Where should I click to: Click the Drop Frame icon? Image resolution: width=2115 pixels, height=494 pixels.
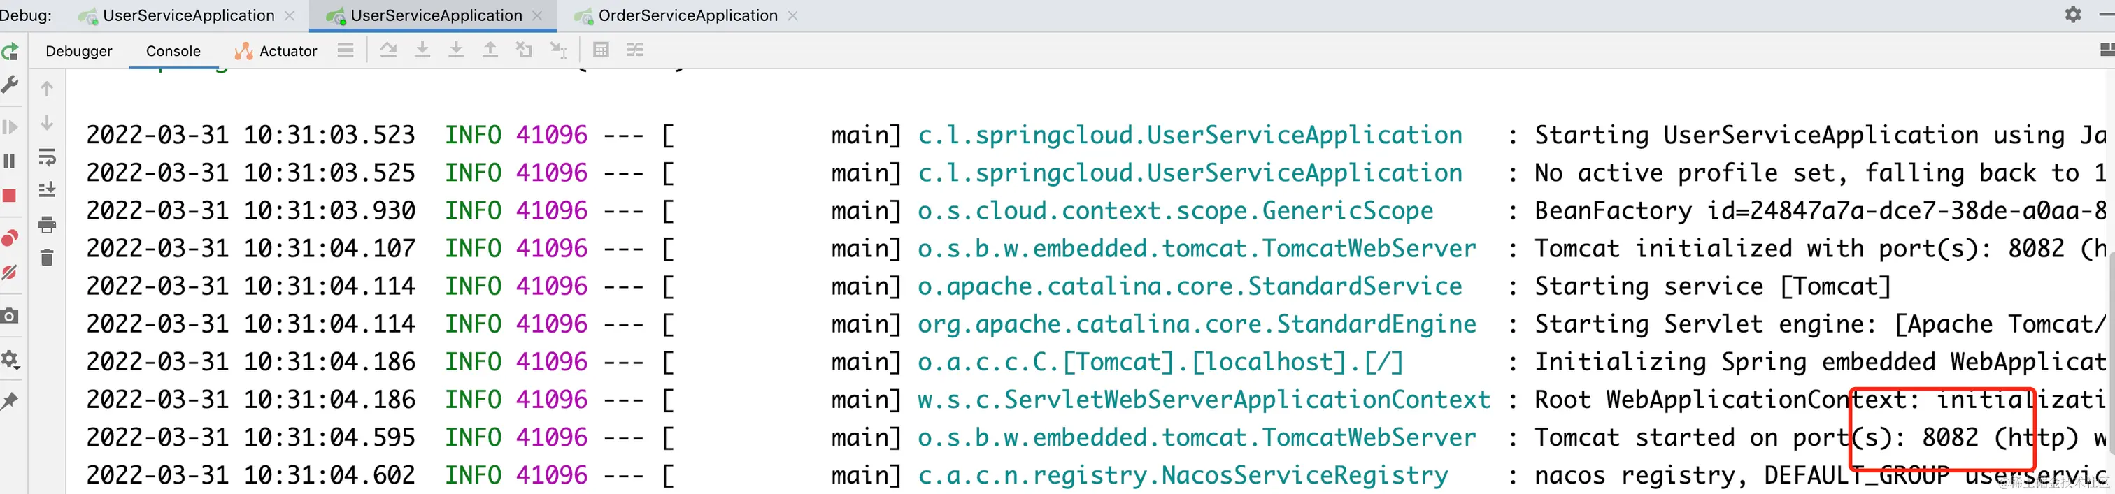point(524,50)
